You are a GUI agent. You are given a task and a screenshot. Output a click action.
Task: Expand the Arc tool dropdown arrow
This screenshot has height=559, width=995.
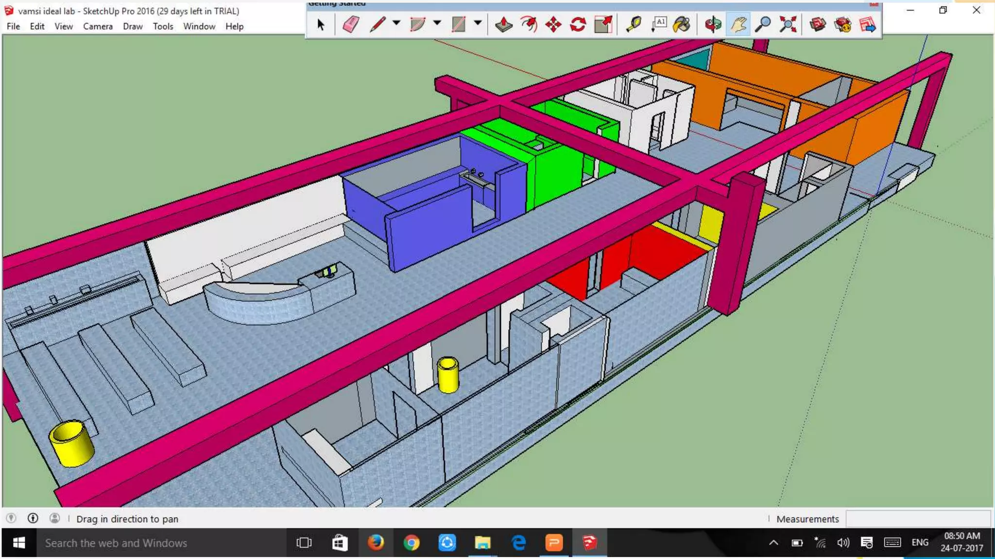(x=437, y=23)
